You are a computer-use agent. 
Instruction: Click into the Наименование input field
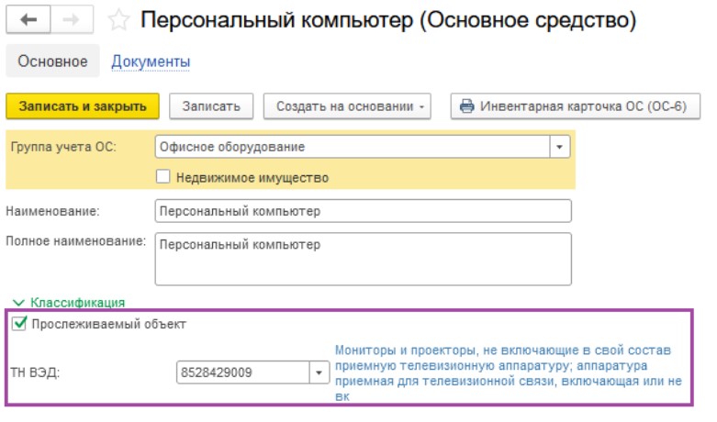pos(363,211)
